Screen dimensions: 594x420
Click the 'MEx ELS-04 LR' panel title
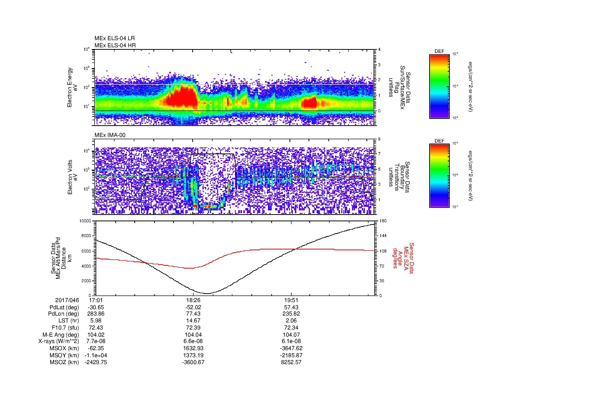[x=115, y=38]
